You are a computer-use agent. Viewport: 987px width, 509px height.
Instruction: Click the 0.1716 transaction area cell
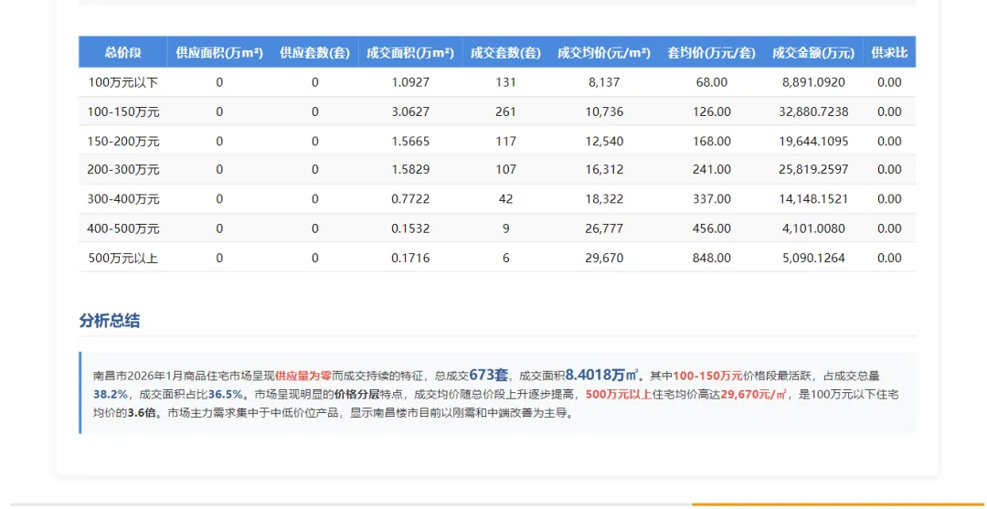tap(410, 258)
